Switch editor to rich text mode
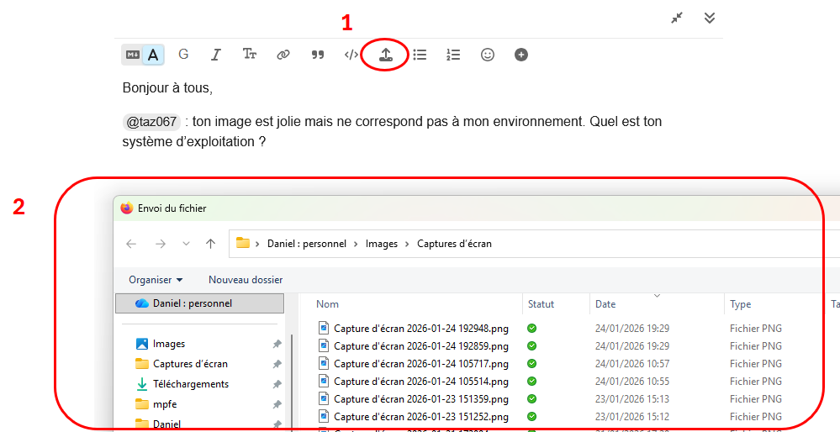840x432 pixels. click(x=153, y=55)
